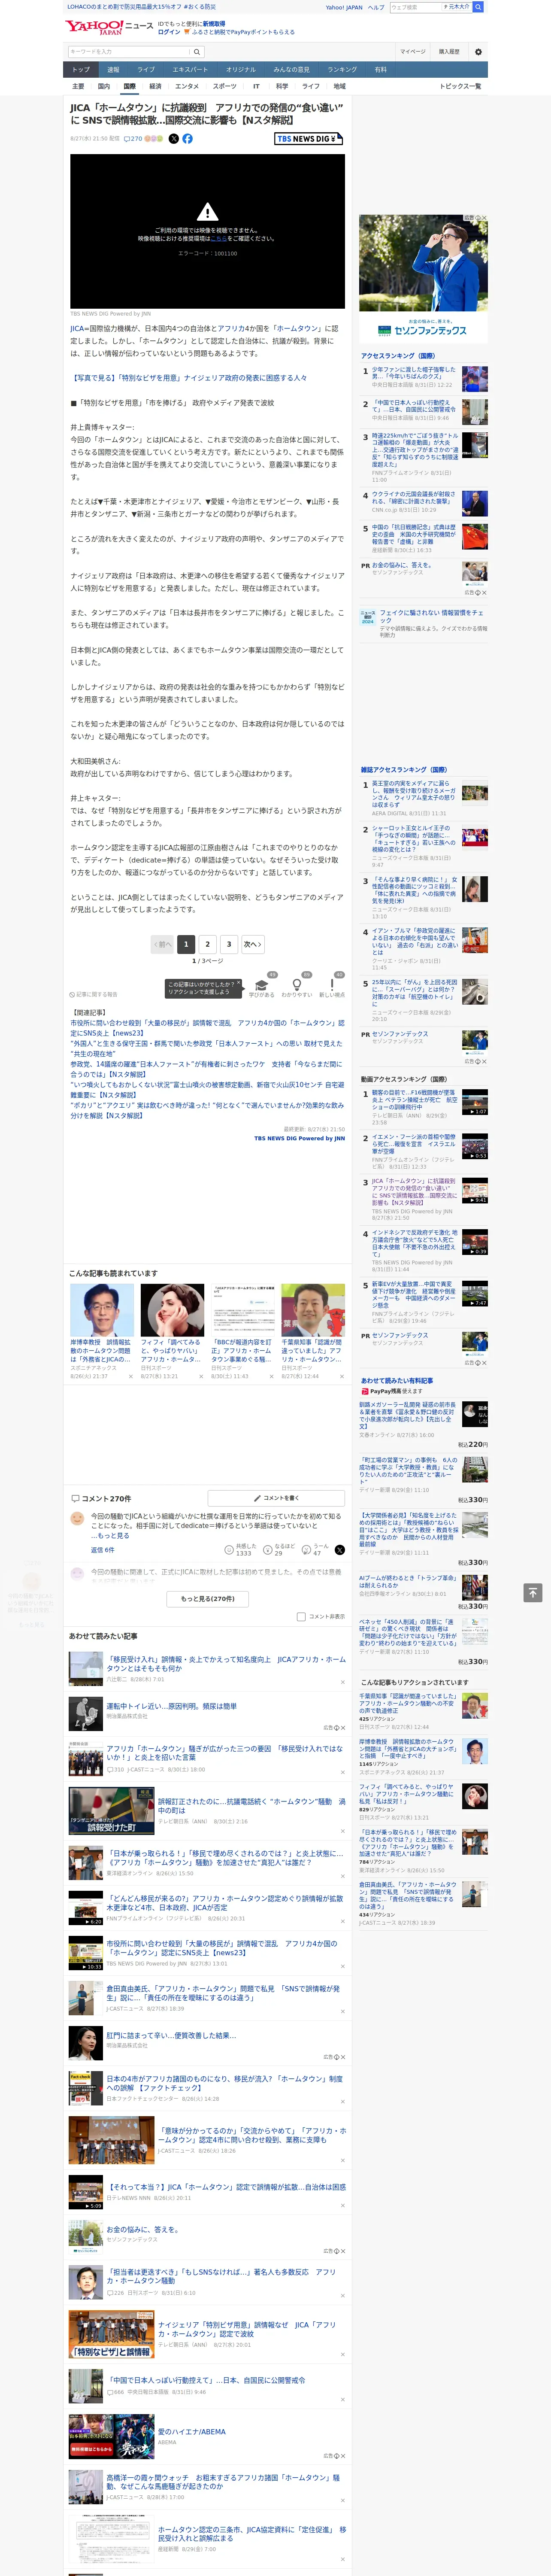The width and height of the screenshot is (551, 2576).
Task: Share the article on Facebook
Action: point(187,139)
